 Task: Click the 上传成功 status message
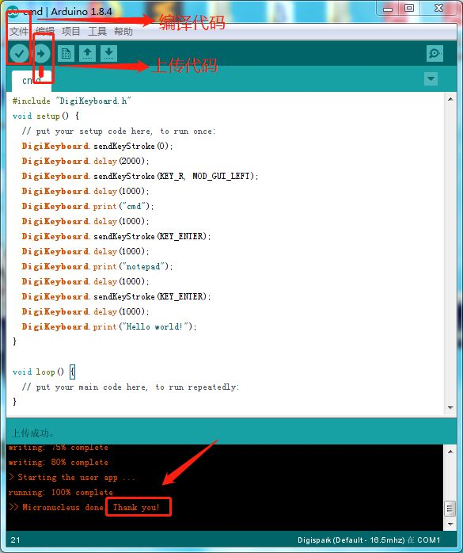click(32, 433)
